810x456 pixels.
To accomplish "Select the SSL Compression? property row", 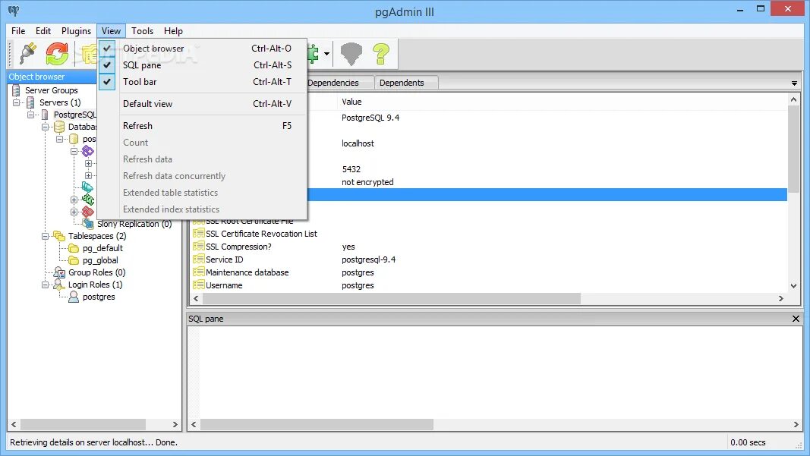I will point(489,247).
